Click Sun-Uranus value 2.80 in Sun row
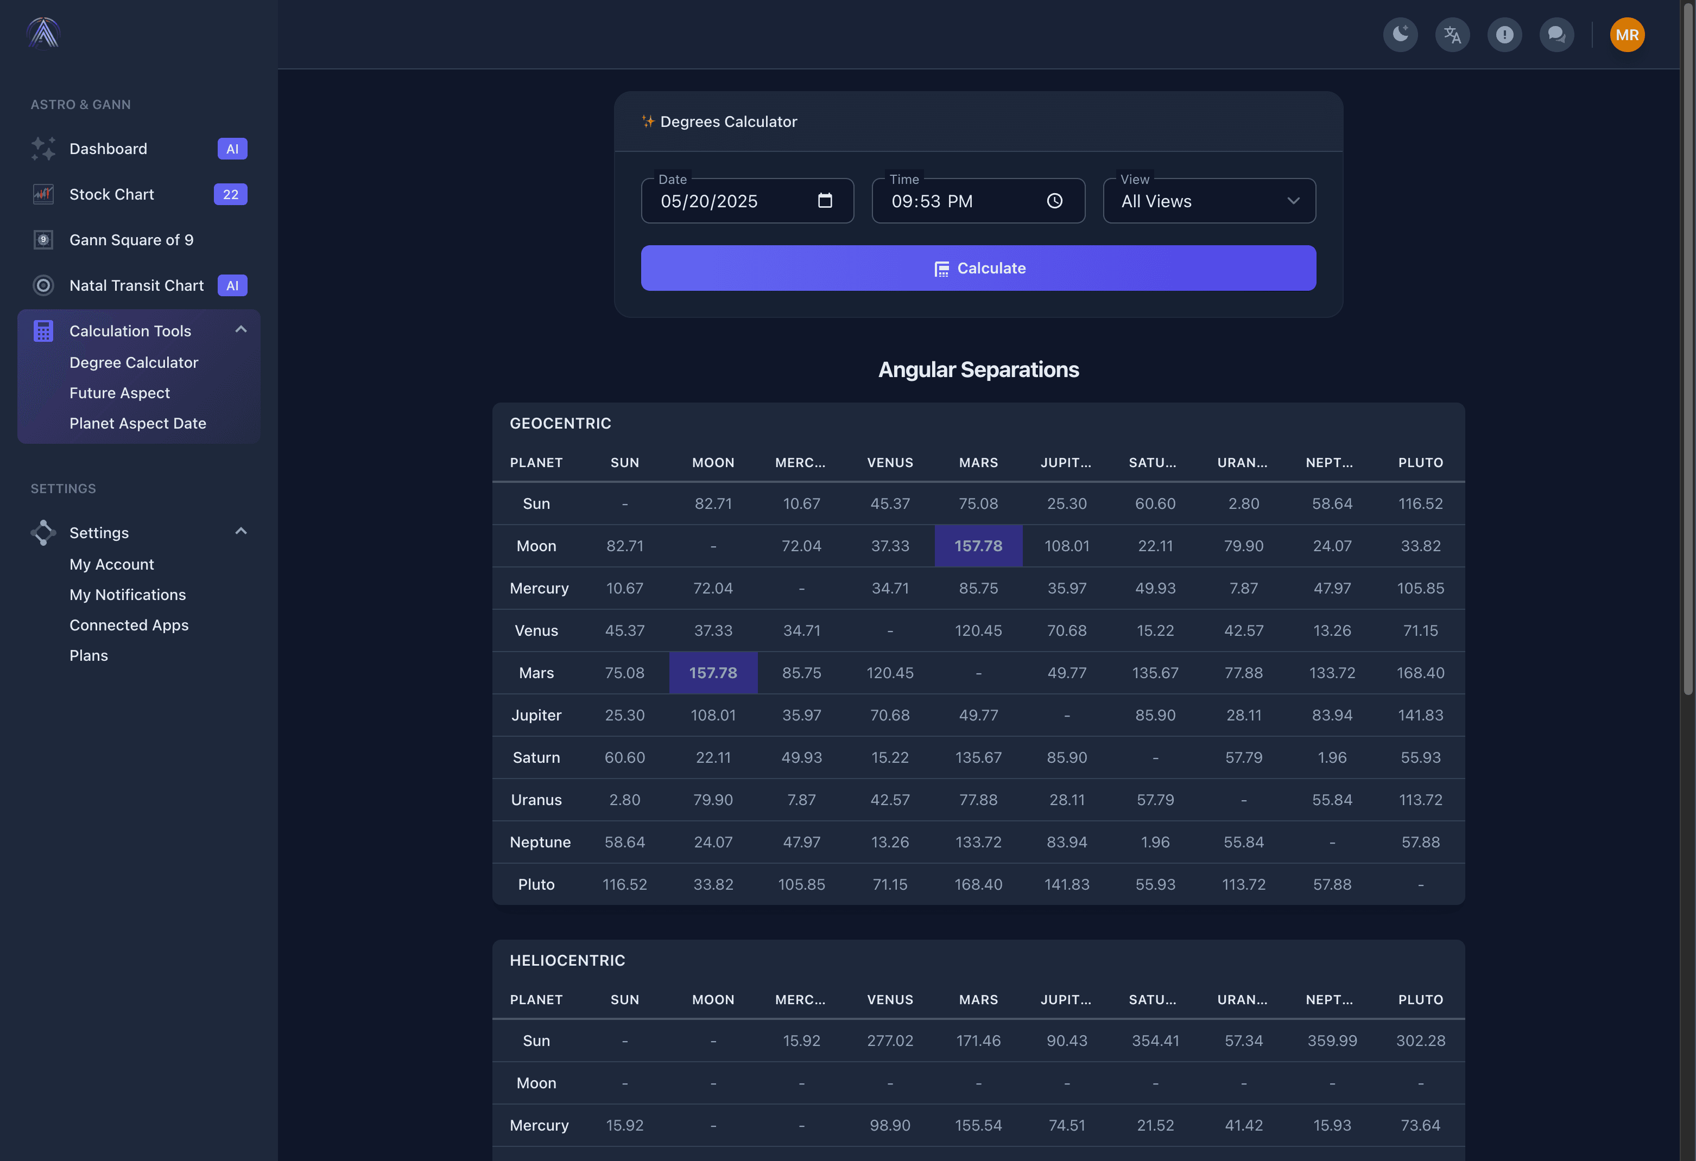Image resolution: width=1696 pixels, height=1161 pixels. click(x=1244, y=503)
